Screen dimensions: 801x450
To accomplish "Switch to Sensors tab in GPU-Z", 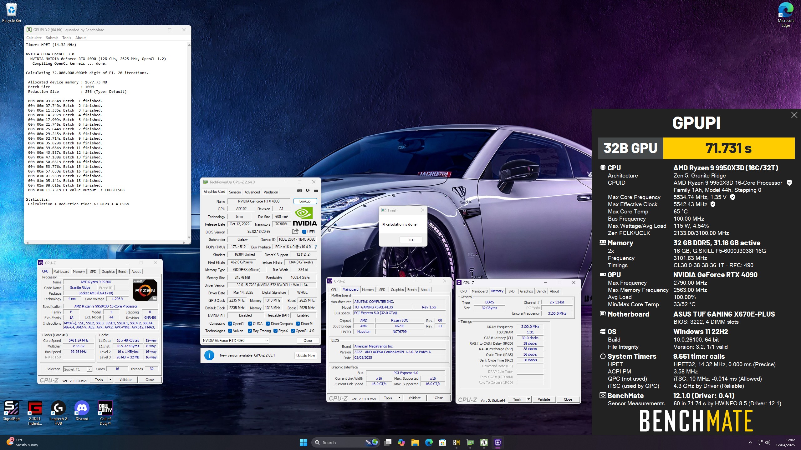I will pyautogui.click(x=235, y=192).
